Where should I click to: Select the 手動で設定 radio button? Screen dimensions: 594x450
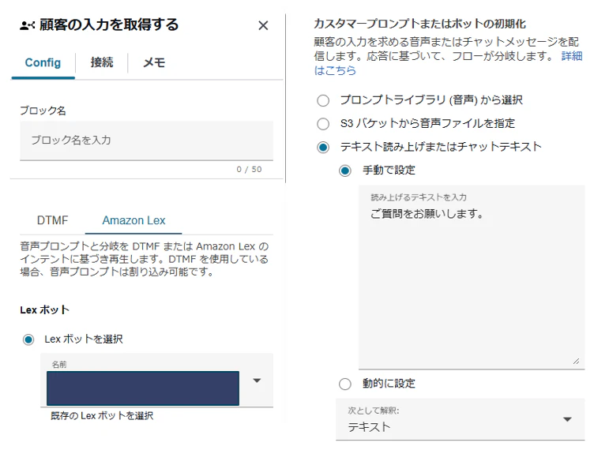(345, 171)
